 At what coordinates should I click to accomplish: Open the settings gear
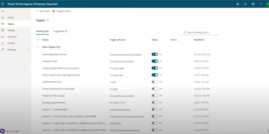253,4
